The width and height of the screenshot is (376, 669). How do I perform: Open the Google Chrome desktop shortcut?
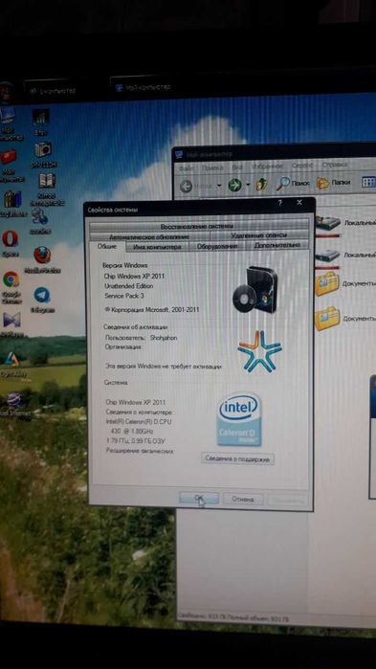tap(11, 279)
